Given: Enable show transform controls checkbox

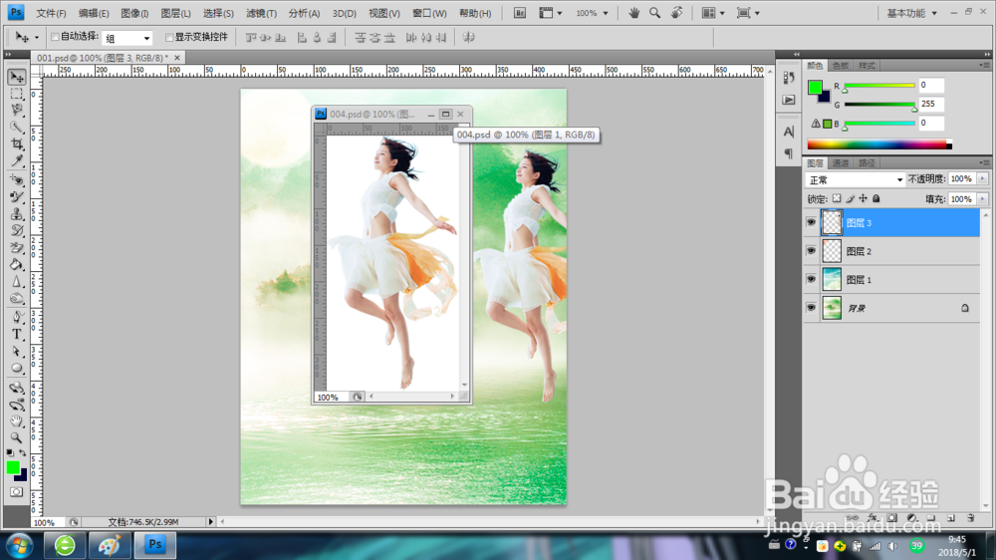Looking at the screenshot, I should coord(169,37).
